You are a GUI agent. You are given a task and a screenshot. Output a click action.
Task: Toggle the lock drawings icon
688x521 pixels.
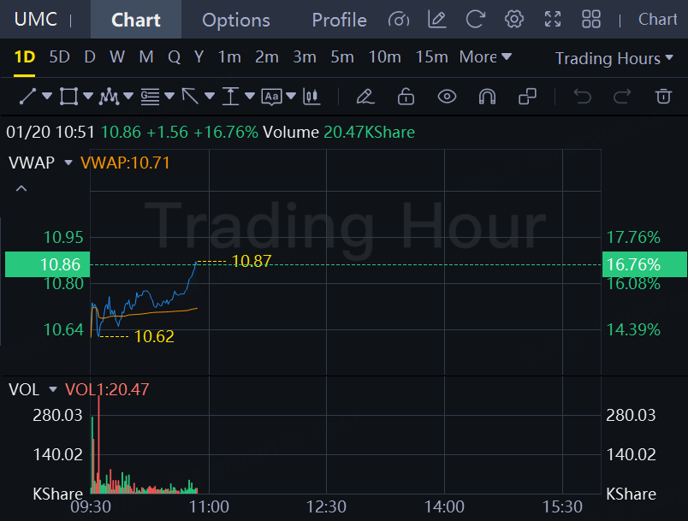tap(406, 97)
